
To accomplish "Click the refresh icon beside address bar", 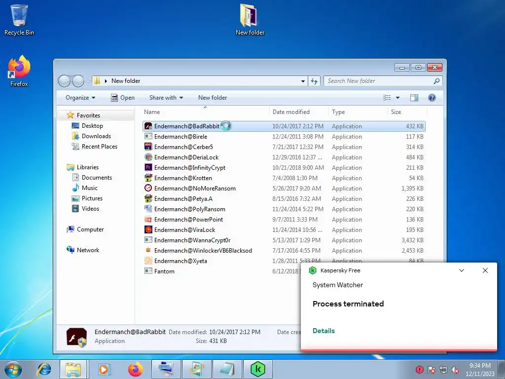I will tap(314, 81).
